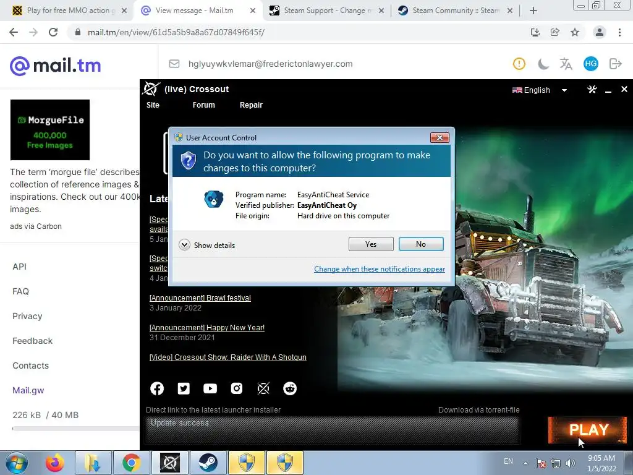Show hidden system tray icons arrow
The image size is (633, 475).
click(x=525, y=463)
